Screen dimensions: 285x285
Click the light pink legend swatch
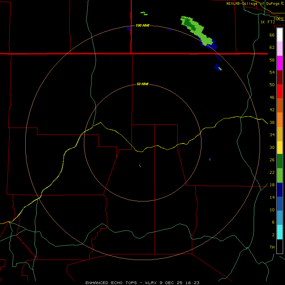tap(280, 48)
